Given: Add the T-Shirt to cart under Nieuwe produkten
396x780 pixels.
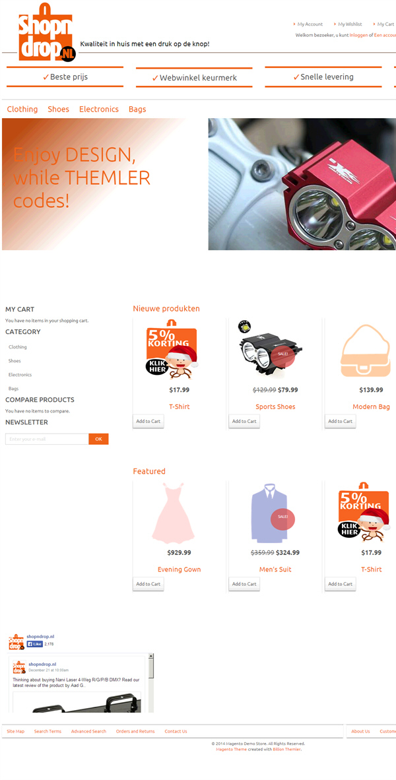Looking at the screenshot, I should [148, 421].
